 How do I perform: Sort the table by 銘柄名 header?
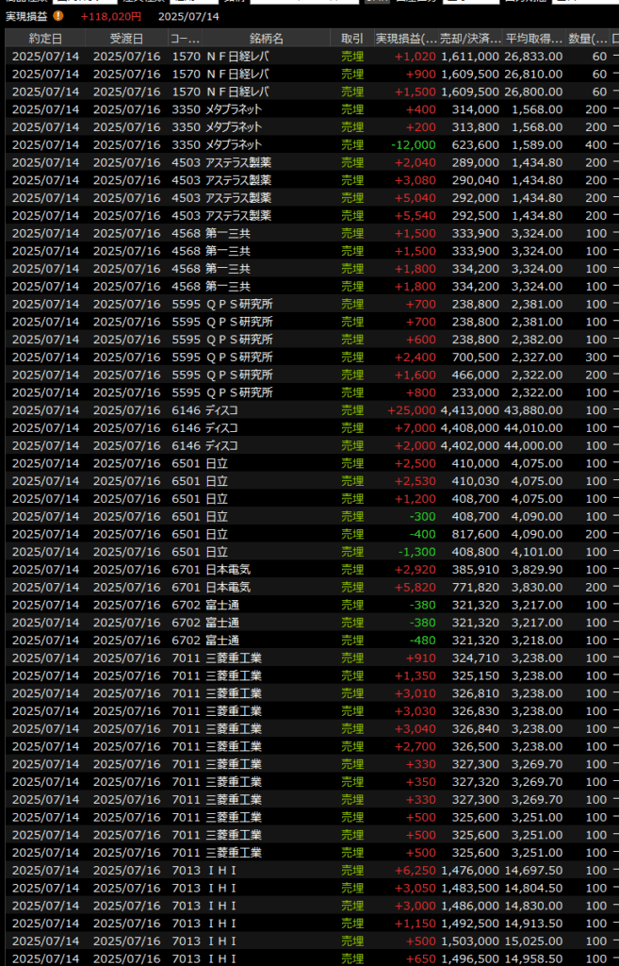tap(266, 38)
